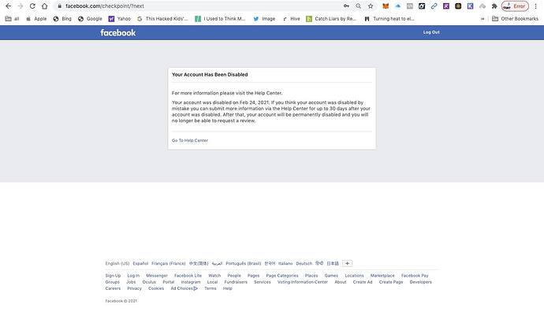Open the purple X extension icon
The width and height of the screenshot is (544, 323).
pos(446,6)
